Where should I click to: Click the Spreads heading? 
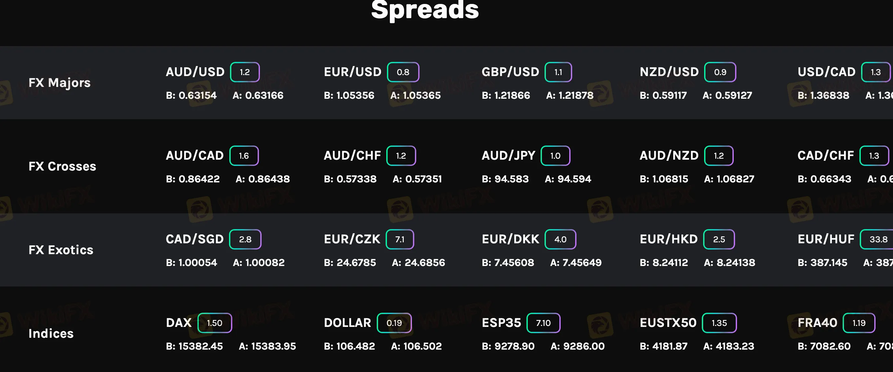(x=425, y=11)
